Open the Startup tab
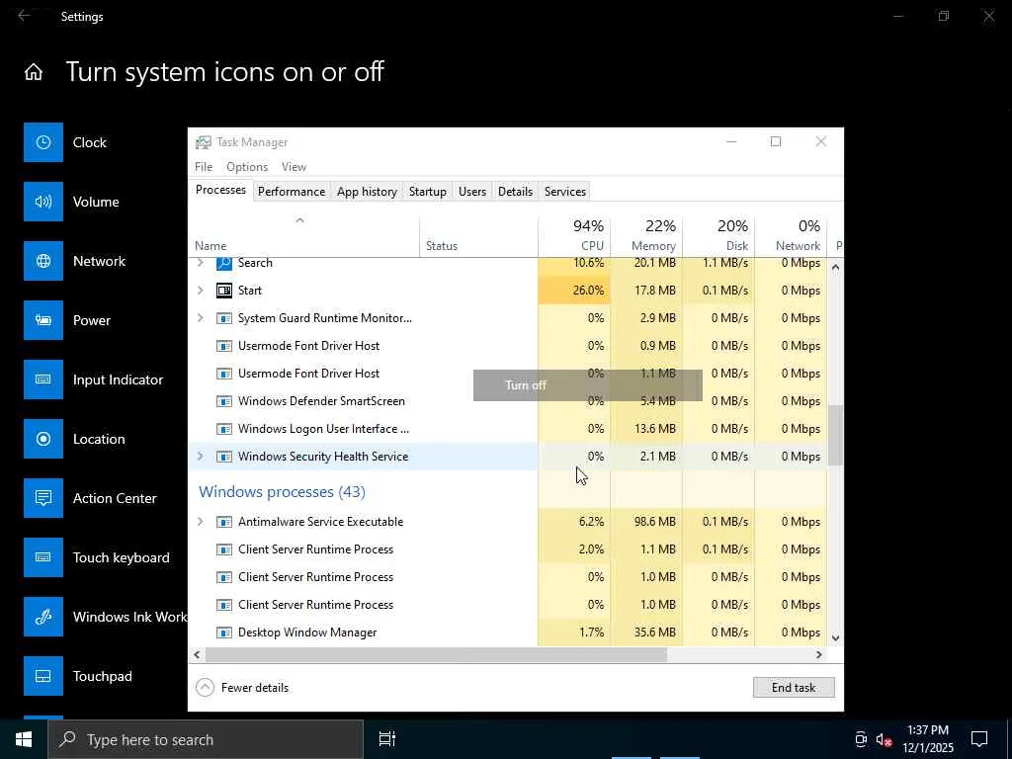1012x759 pixels. pyautogui.click(x=427, y=192)
